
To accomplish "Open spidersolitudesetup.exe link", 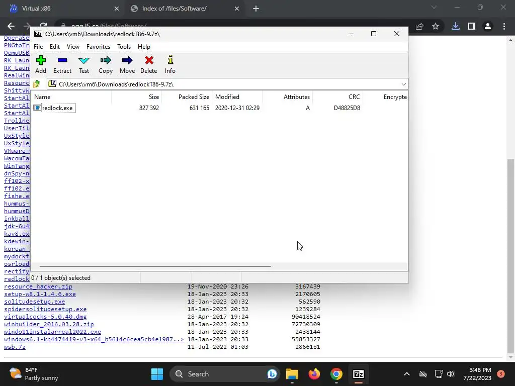I will click(x=45, y=309).
